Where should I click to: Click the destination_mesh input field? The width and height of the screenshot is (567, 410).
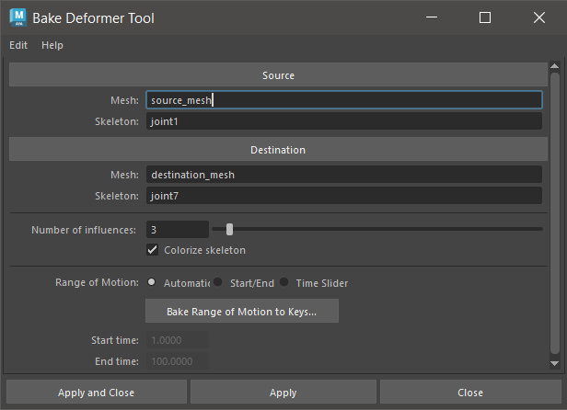(x=343, y=175)
